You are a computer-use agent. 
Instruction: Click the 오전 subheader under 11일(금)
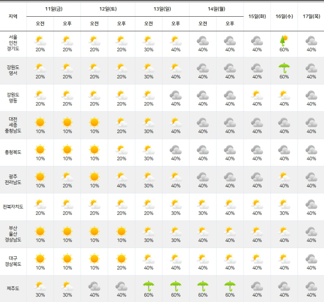click(x=40, y=23)
